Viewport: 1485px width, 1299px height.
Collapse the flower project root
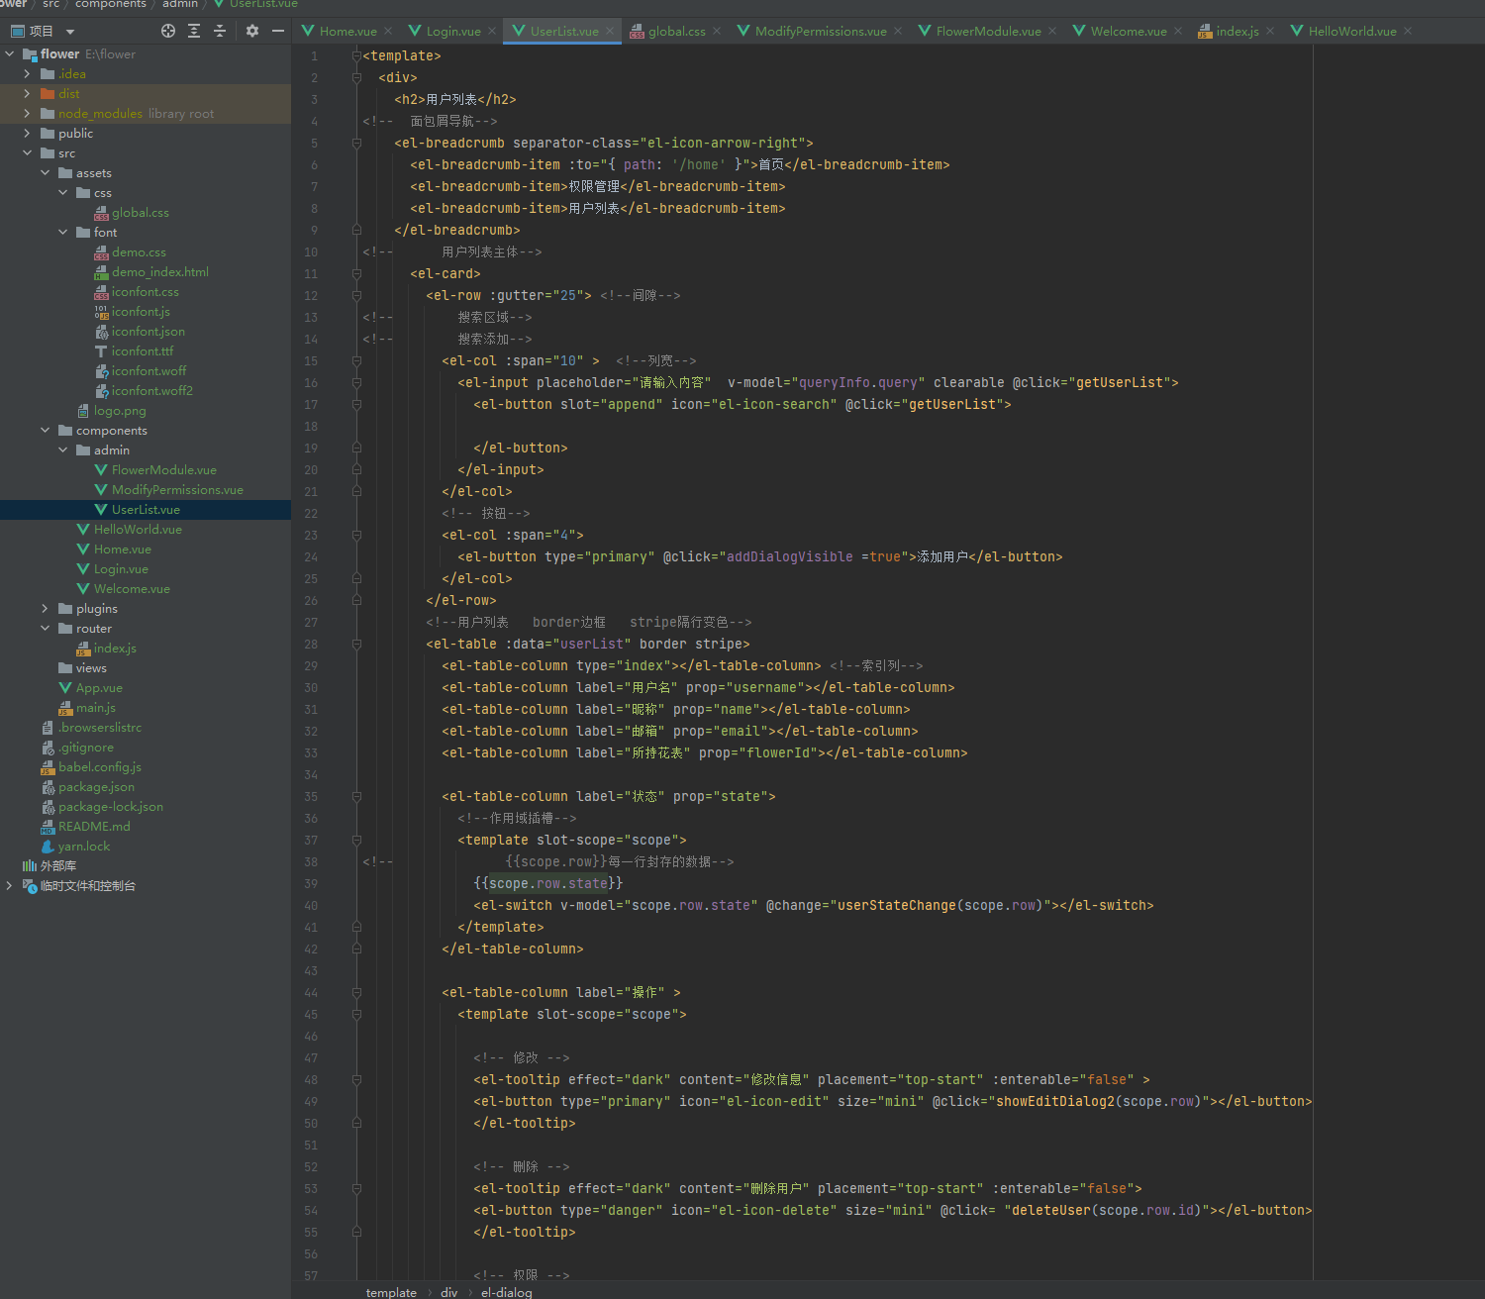10,54
